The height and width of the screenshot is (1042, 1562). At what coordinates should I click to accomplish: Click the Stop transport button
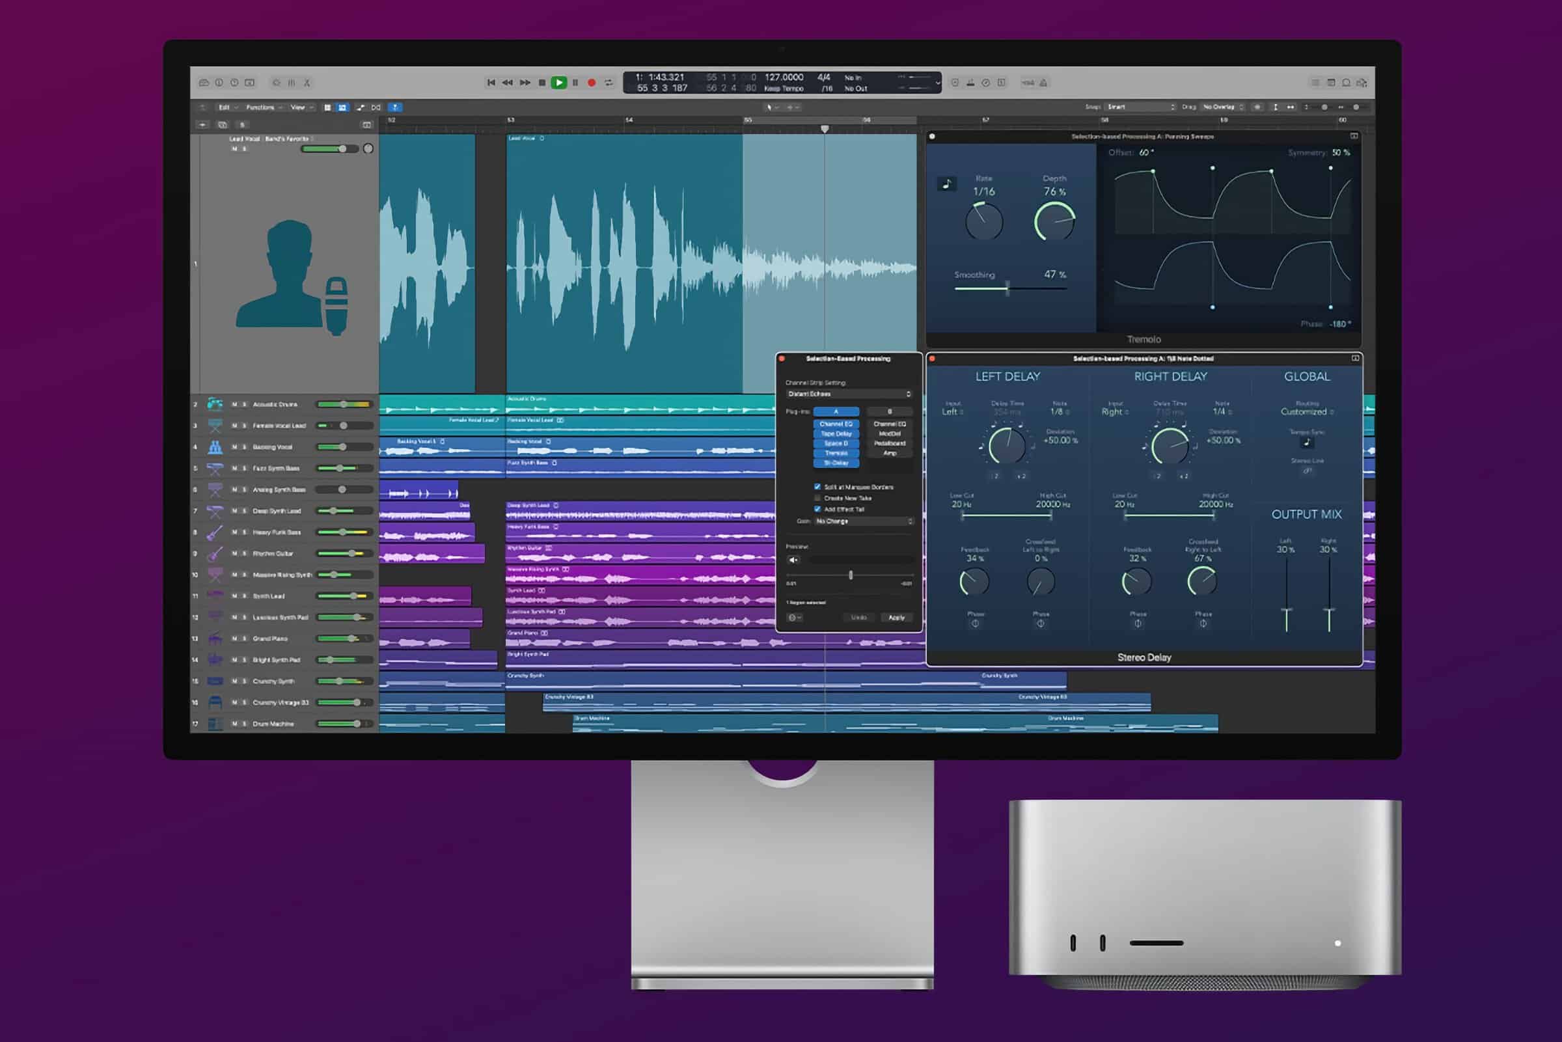click(542, 83)
